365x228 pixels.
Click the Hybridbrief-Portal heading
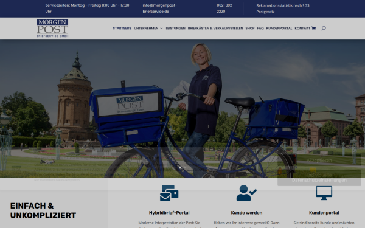169,213
